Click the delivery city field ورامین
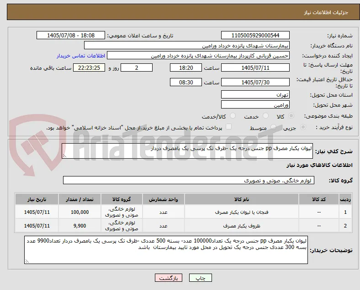 (x=255, y=104)
